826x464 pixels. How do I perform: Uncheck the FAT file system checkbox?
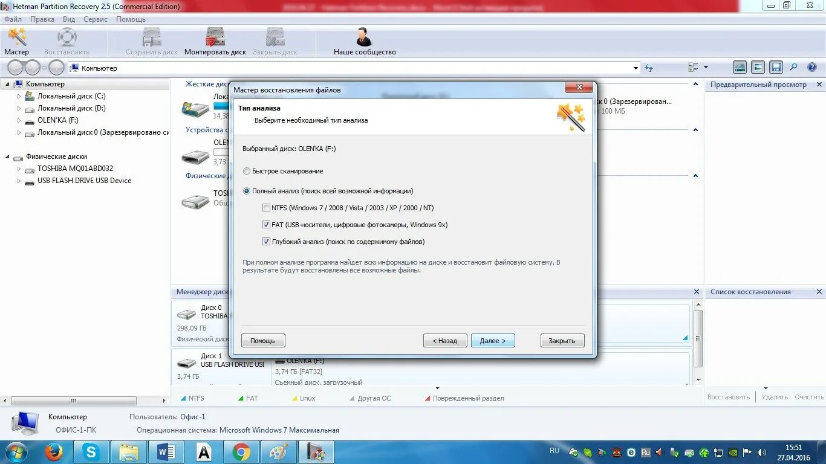click(x=267, y=225)
